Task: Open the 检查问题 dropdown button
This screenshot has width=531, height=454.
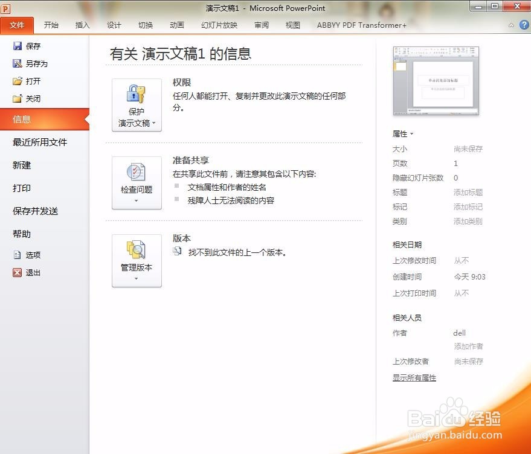Action: tap(137, 183)
